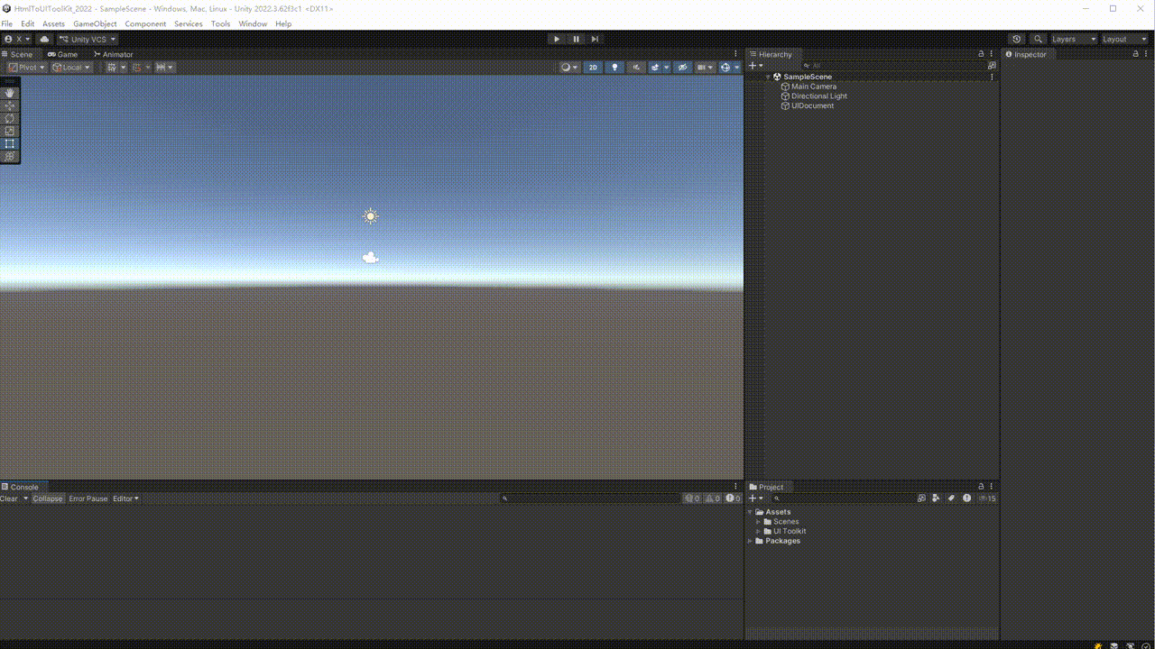Select the Move tool
The image size is (1155, 649).
10,105
